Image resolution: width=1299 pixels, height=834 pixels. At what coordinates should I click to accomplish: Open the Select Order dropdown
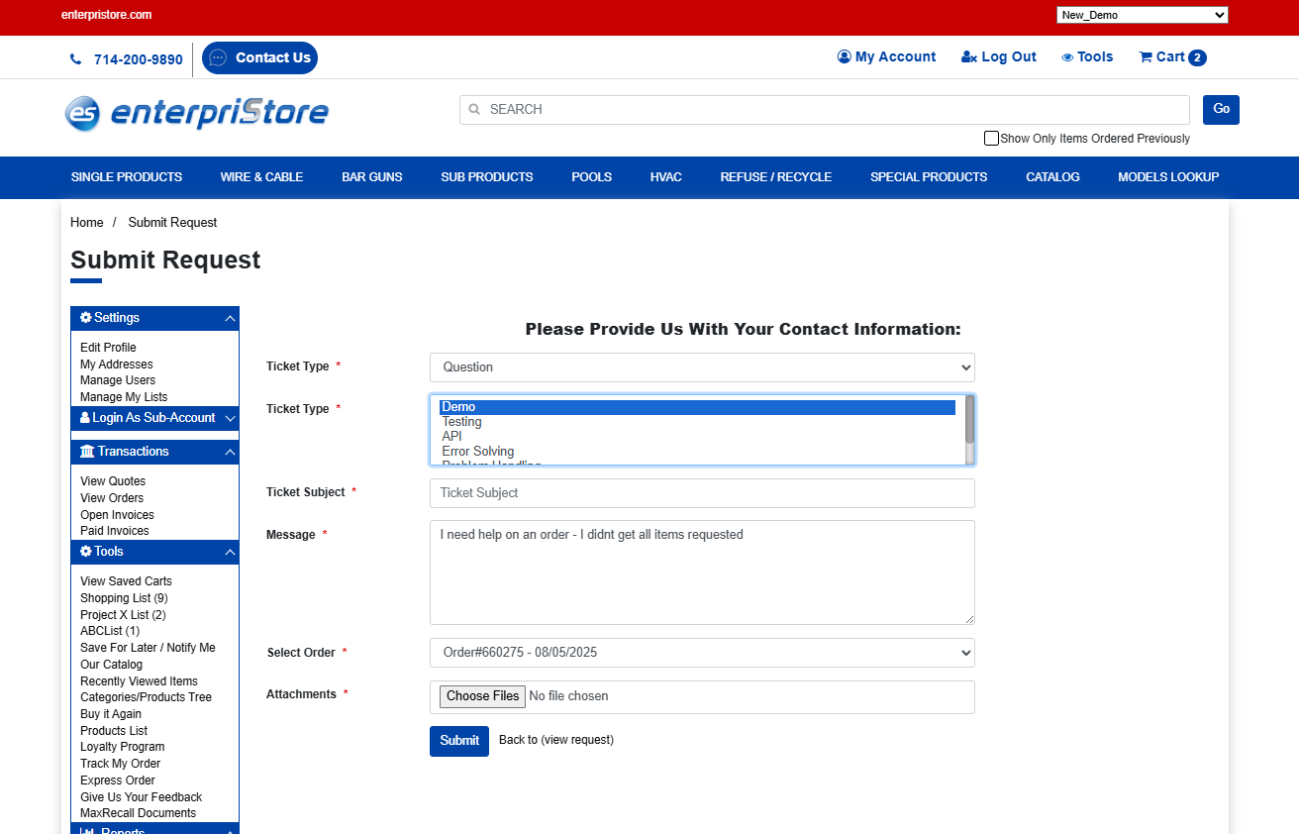pos(702,653)
